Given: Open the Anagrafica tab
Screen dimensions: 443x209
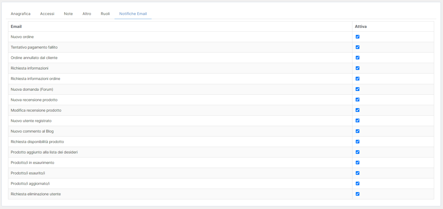Looking at the screenshot, I should (20, 14).
